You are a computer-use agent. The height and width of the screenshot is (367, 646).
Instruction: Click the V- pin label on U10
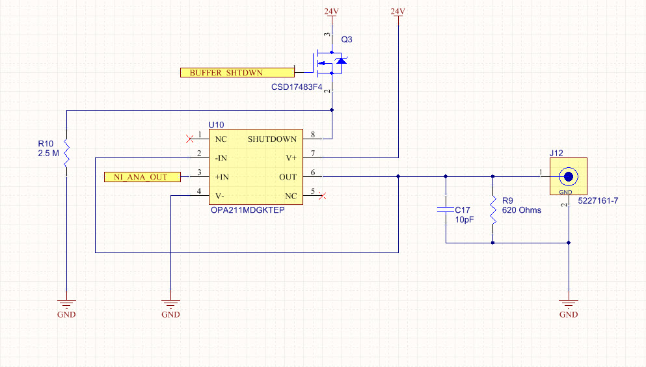[x=220, y=196]
